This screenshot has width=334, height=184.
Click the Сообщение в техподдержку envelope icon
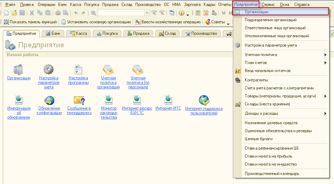coord(79,101)
